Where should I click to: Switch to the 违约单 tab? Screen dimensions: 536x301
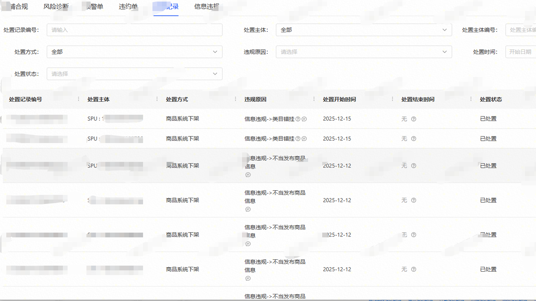click(x=128, y=7)
